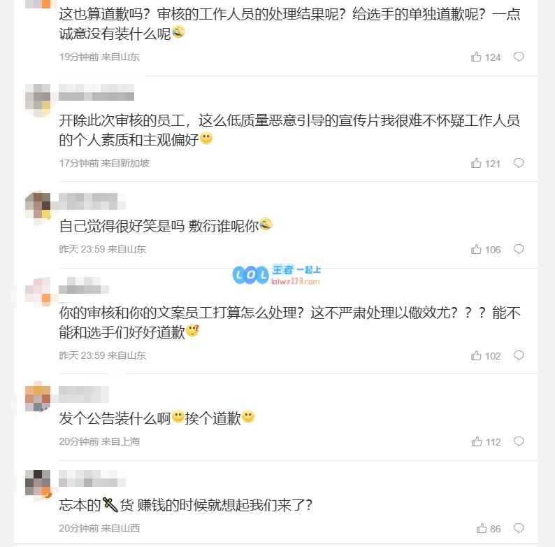View avatar of the '自己觉得很好笑是吗' commenter
555x547 pixels.
point(38,205)
